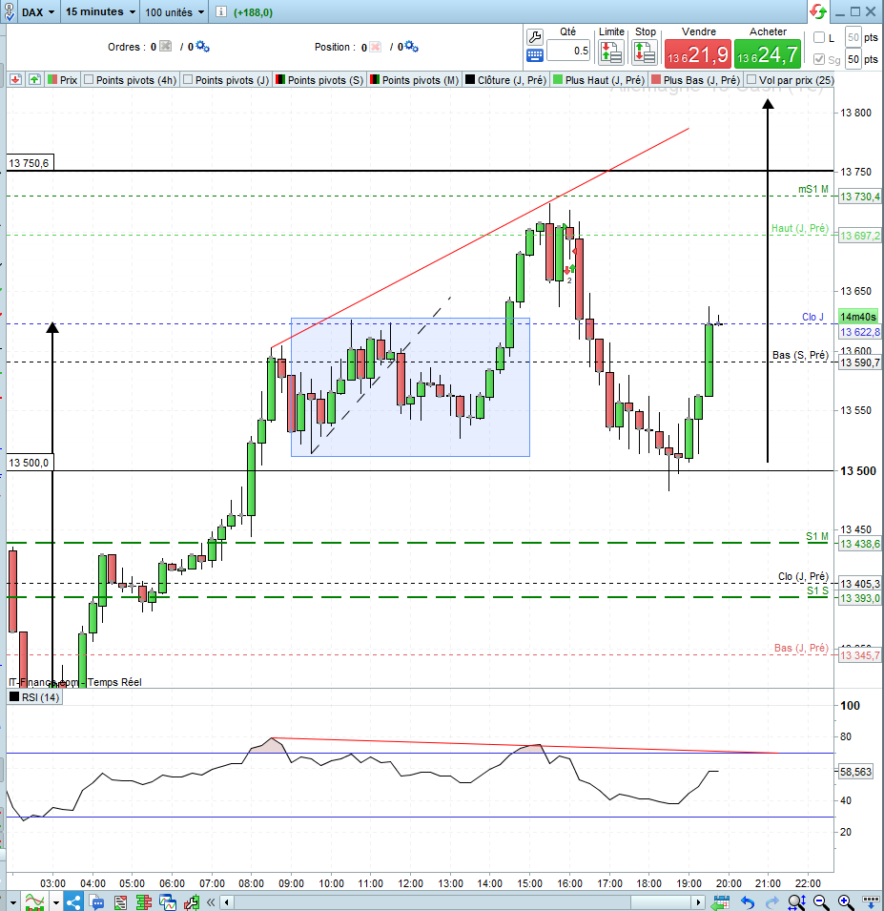This screenshot has height=911, width=884.
Task: Click the blue share icon
Action: (73, 902)
